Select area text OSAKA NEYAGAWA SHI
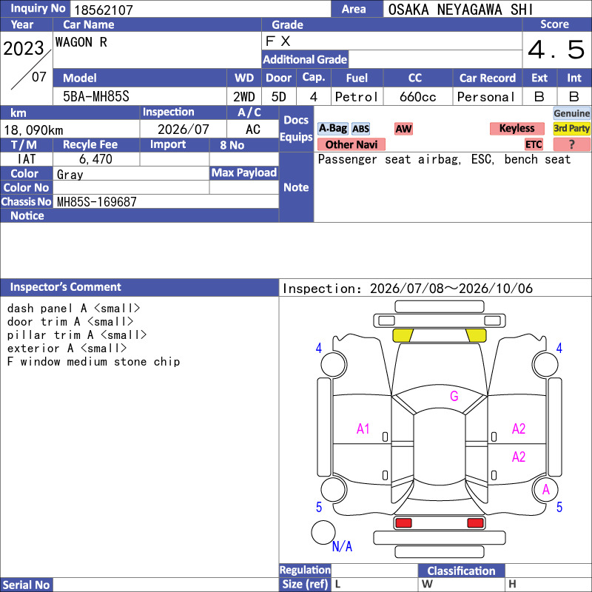Image resolution: width=592 pixels, height=592 pixels. pos(460,10)
